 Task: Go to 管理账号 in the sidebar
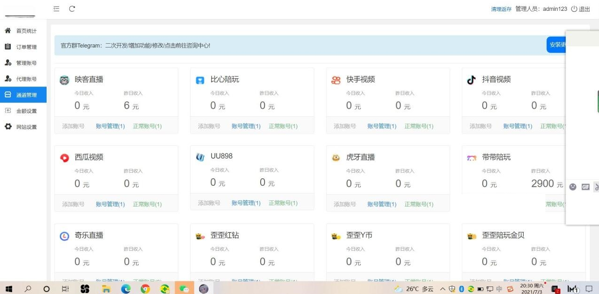coord(26,63)
